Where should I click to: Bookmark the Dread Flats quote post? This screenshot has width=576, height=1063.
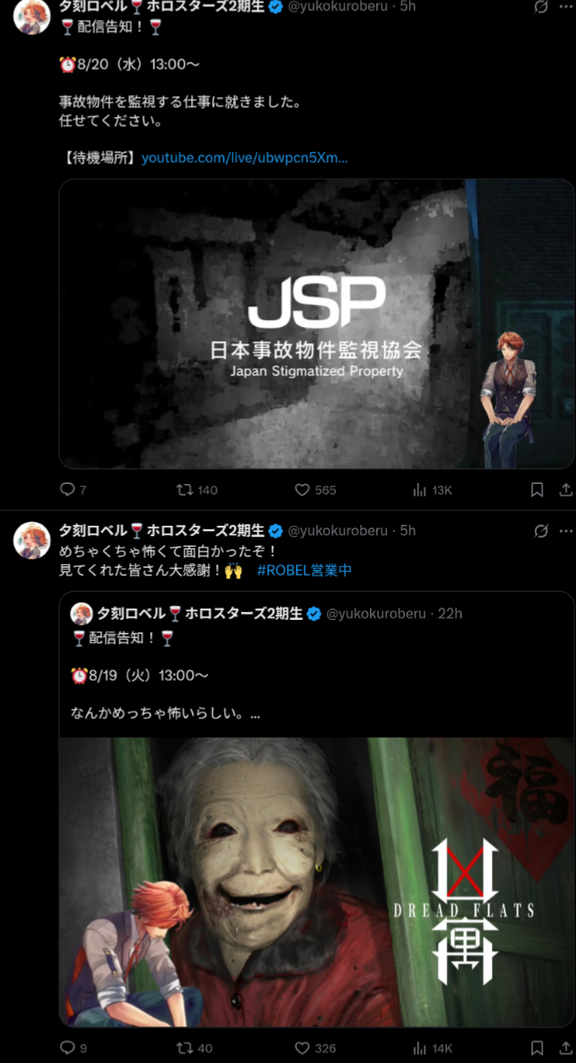pos(538,1048)
